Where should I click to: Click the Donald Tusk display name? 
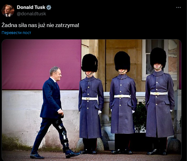[31, 7]
